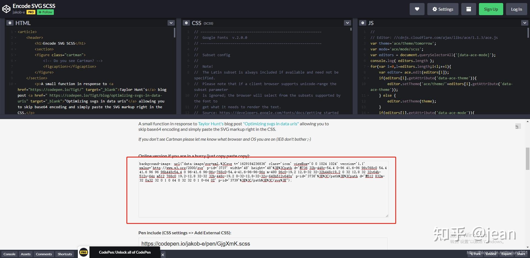
Task: Switch to the Shortcuts tab
Action: (x=65, y=254)
